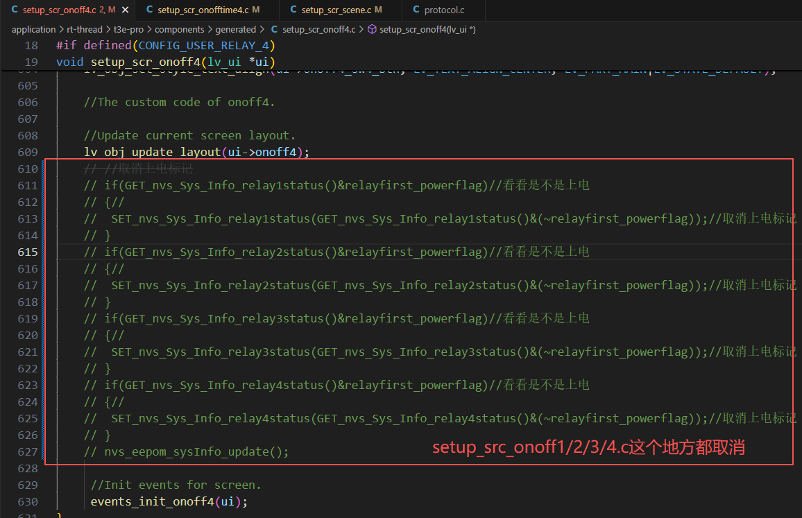Viewport: 802px width, 518px height.
Task: Switch to the setup_scr_scene.c tab
Action: [x=336, y=10]
